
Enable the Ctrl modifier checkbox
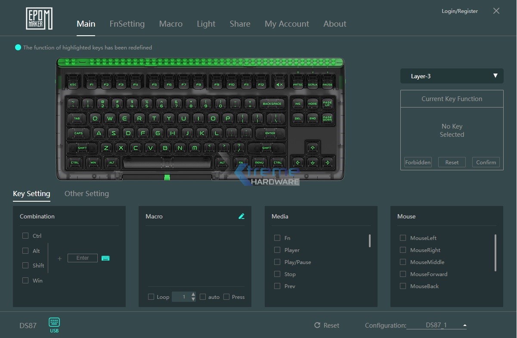(25, 236)
